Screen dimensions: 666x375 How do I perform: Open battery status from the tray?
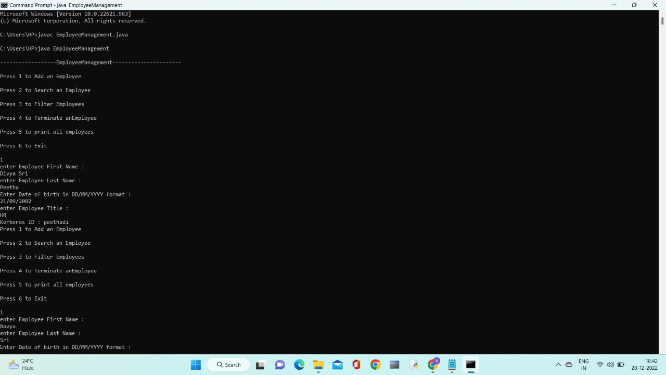pyautogui.click(x=621, y=365)
